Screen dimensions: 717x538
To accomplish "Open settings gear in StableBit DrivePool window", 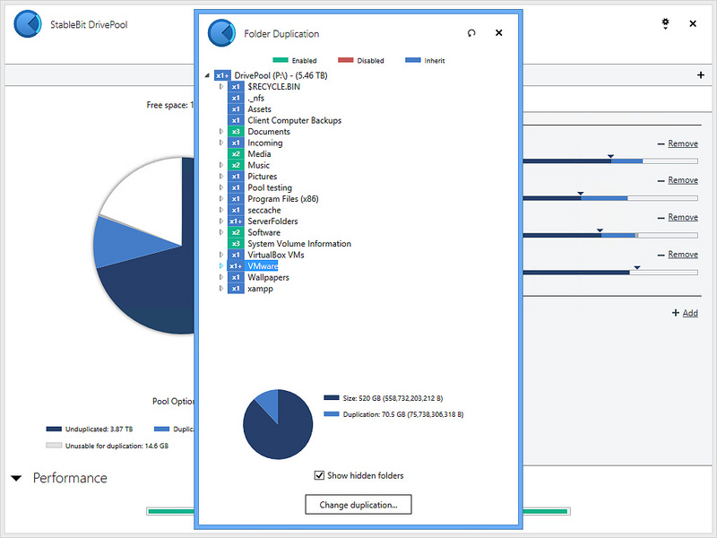I will click(665, 23).
